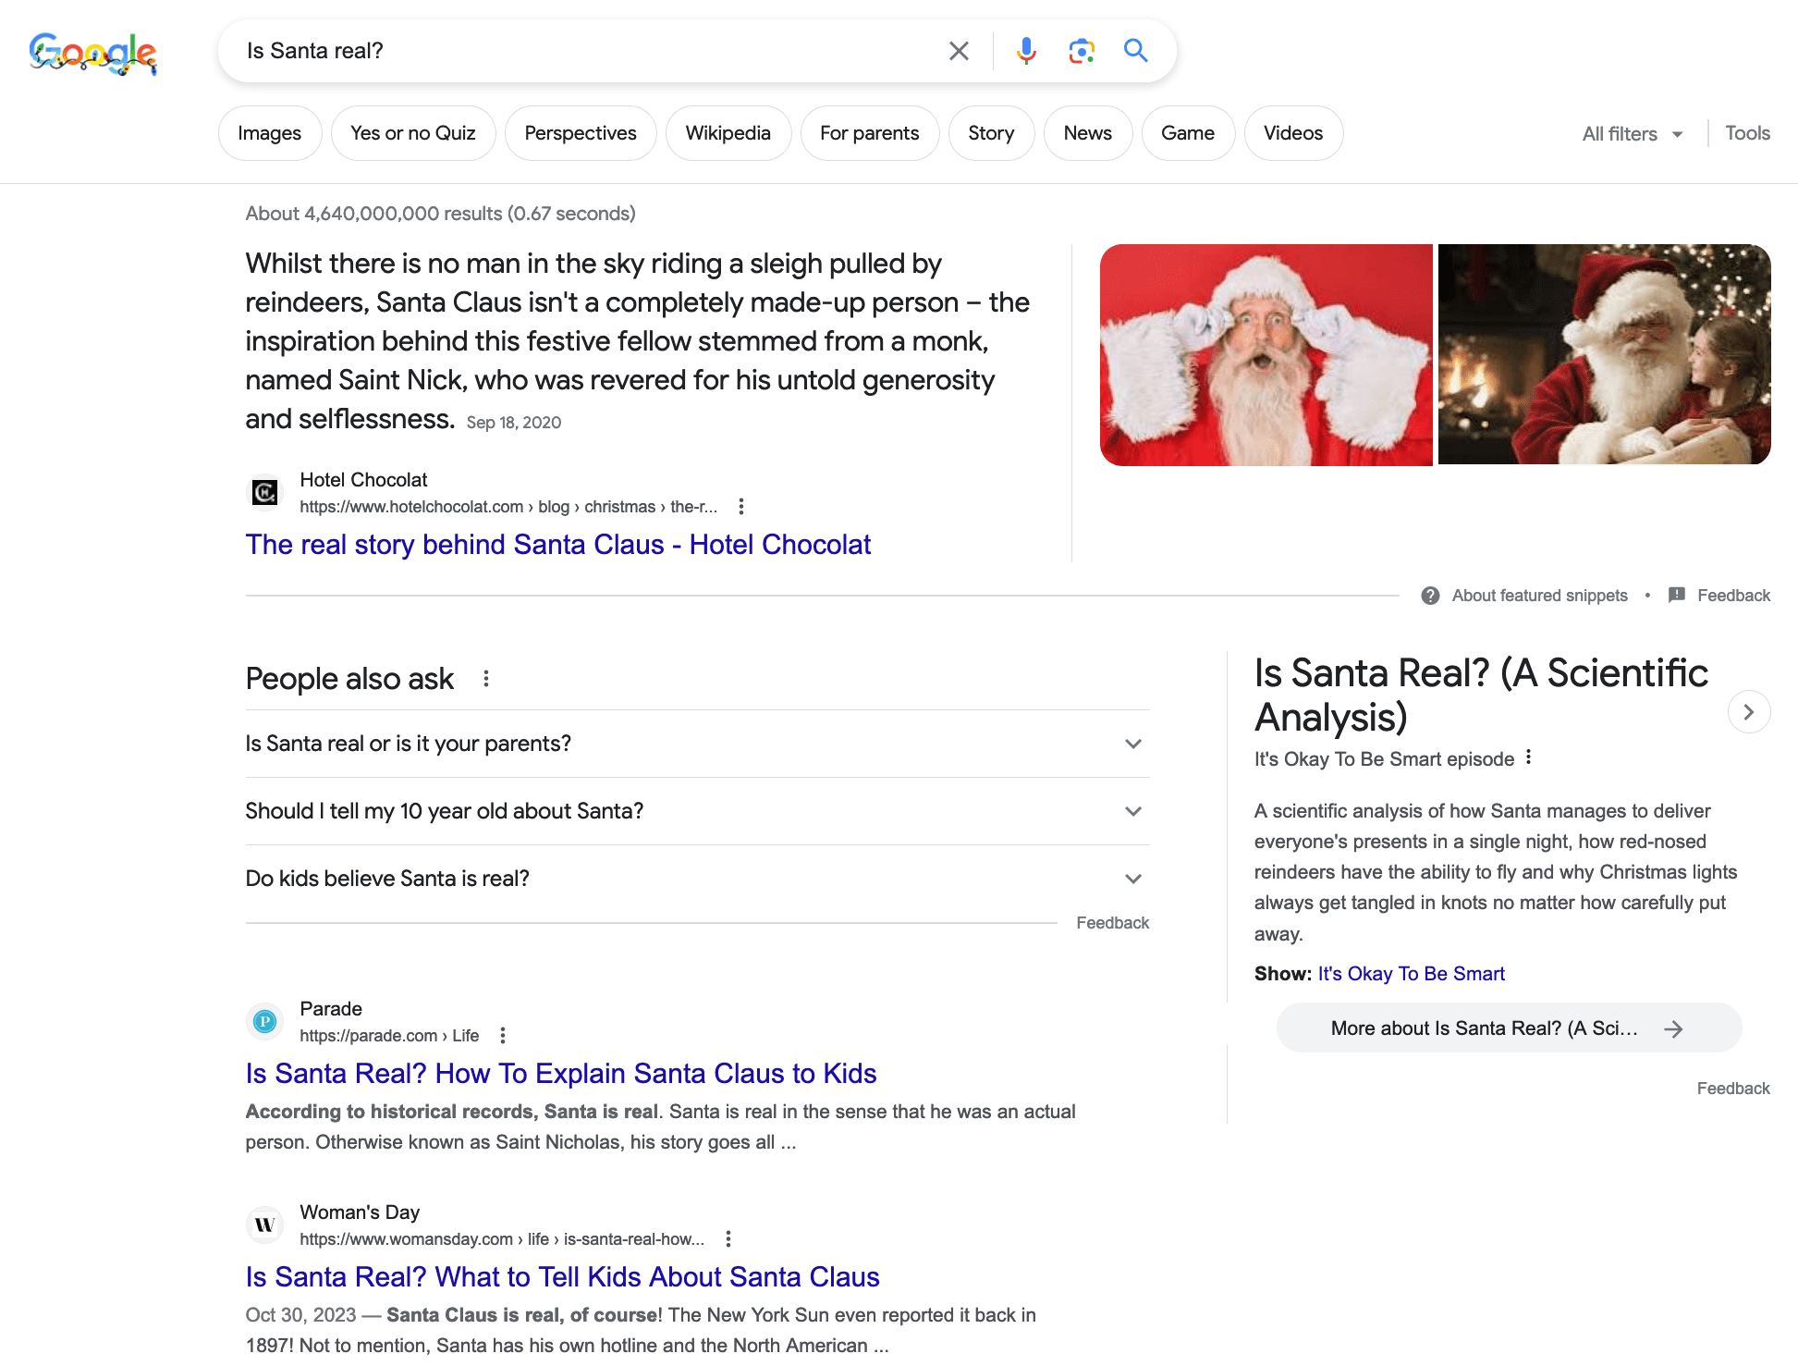Click the Parade site name
The height and width of the screenshot is (1366, 1798).
(331, 1009)
